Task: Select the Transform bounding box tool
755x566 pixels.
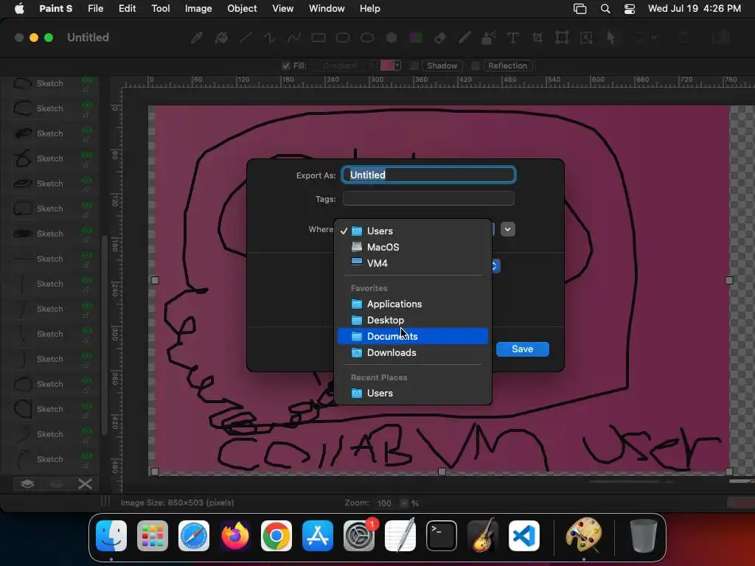Action: pyautogui.click(x=562, y=38)
